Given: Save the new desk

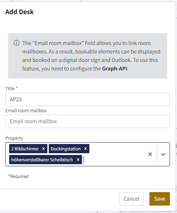Looking at the screenshot, I should tap(160, 199).
